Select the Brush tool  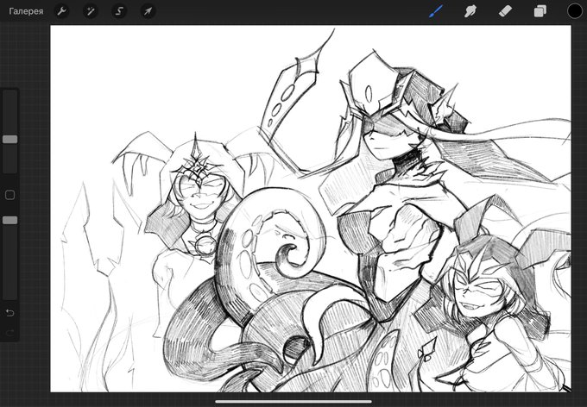436,11
